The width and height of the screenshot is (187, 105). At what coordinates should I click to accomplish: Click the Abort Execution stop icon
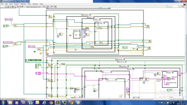click(11, 7)
